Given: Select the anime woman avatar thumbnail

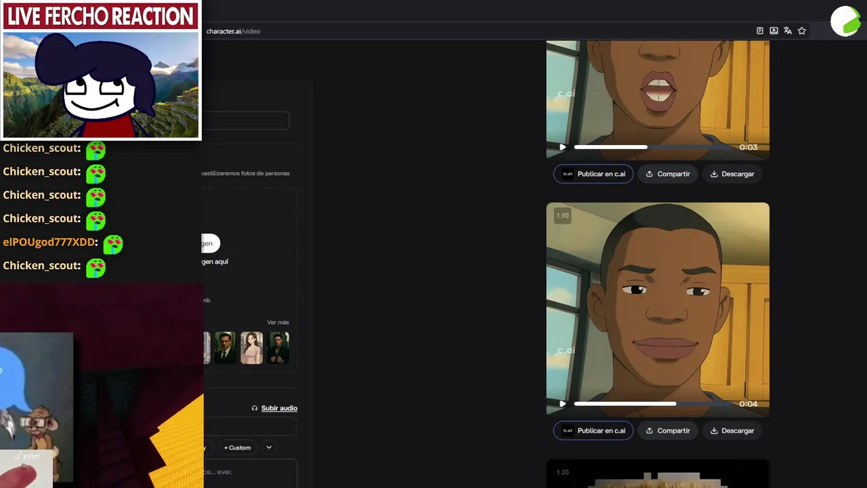Looking at the screenshot, I should 251,348.
